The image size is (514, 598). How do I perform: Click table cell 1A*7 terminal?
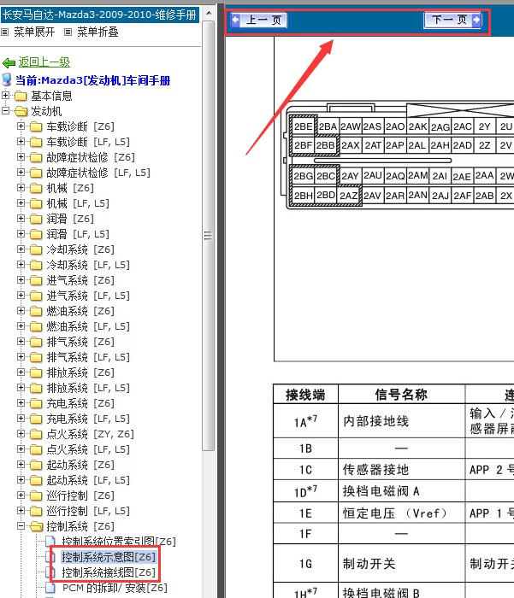[x=305, y=421]
